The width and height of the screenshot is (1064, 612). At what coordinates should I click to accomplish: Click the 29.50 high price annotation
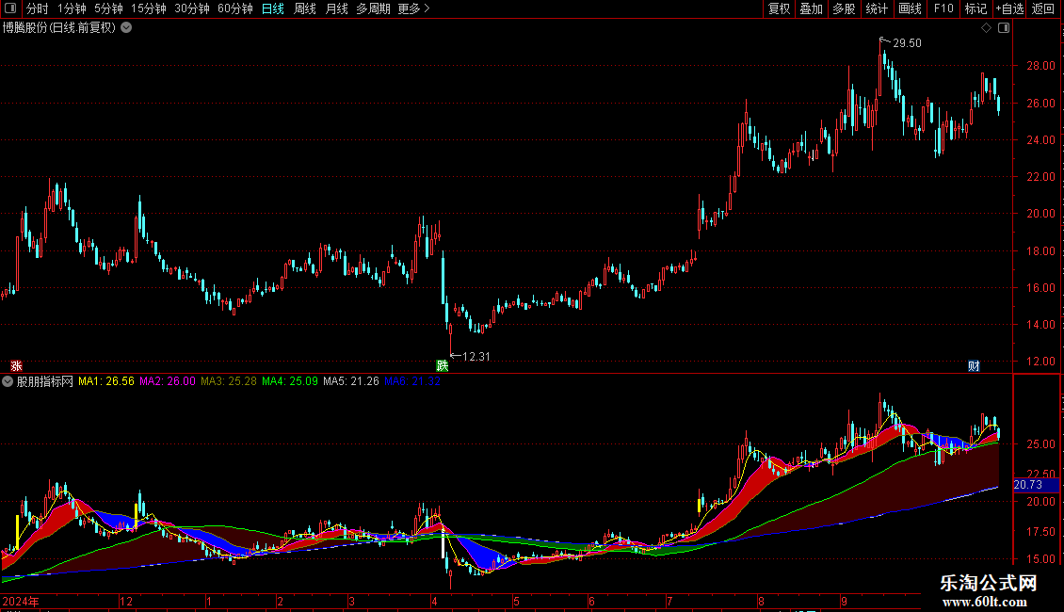908,43
